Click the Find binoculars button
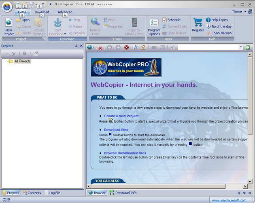The height and width of the screenshot is (203, 255). pyautogui.click(x=108, y=20)
